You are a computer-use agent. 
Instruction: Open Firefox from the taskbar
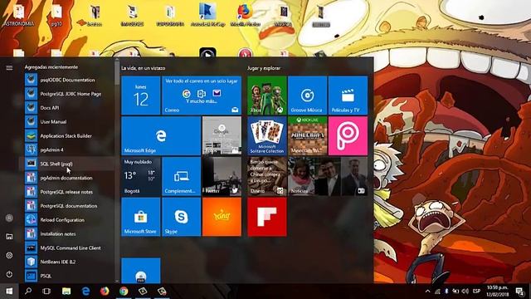105,292
